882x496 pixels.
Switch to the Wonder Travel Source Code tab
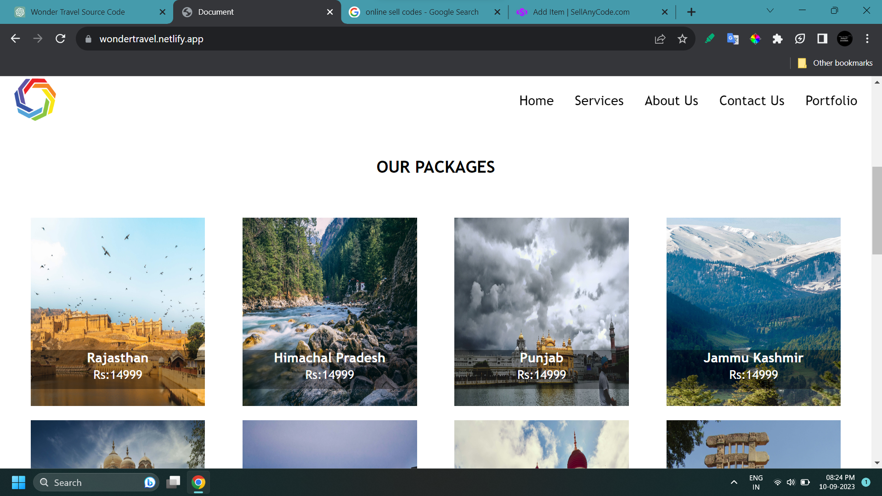tap(78, 12)
